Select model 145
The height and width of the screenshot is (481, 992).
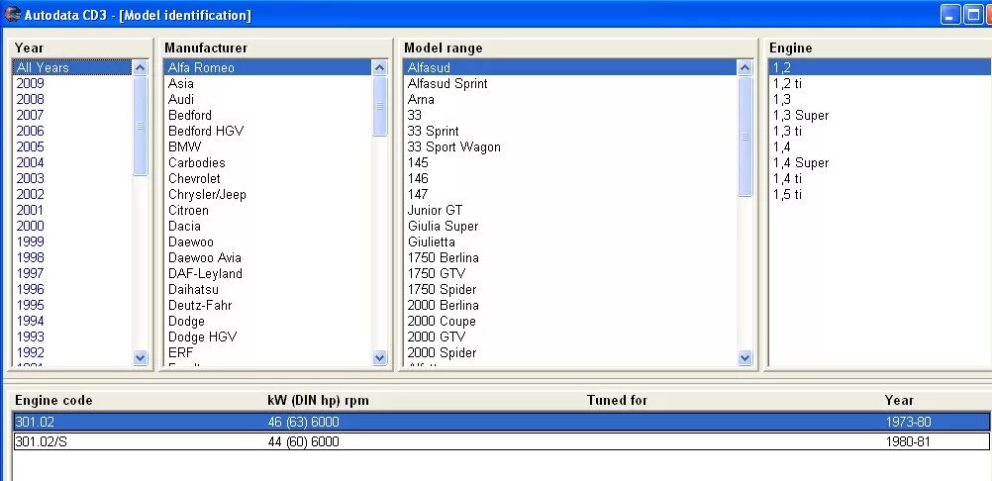point(418,162)
